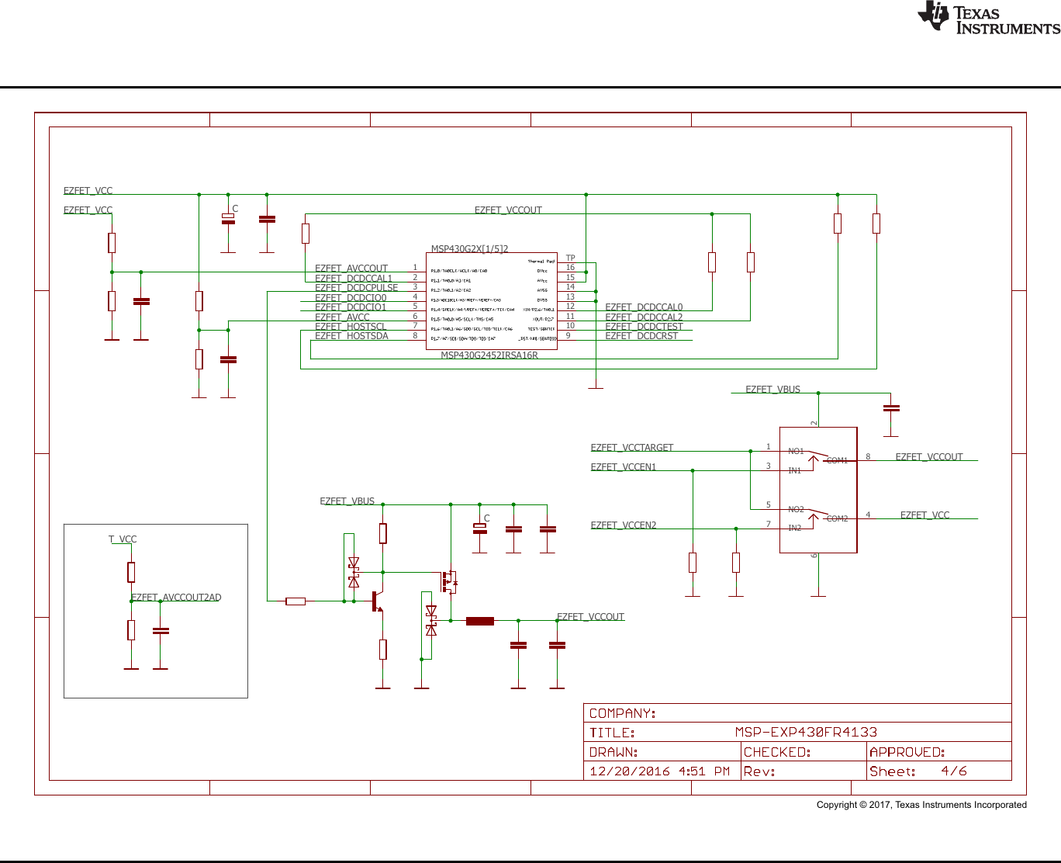
Task: Click the capacitor on the upper-right EZFET_VBUS net
Action: point(891,407)
